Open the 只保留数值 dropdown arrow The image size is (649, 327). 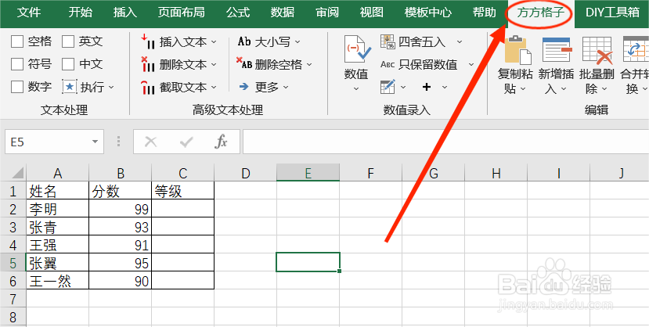click(x=471, y=64)
